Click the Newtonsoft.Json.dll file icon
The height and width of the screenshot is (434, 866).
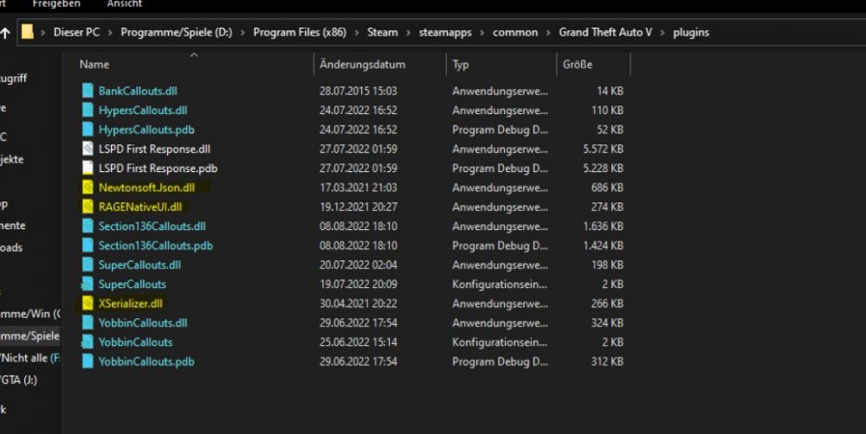(87, 188)
